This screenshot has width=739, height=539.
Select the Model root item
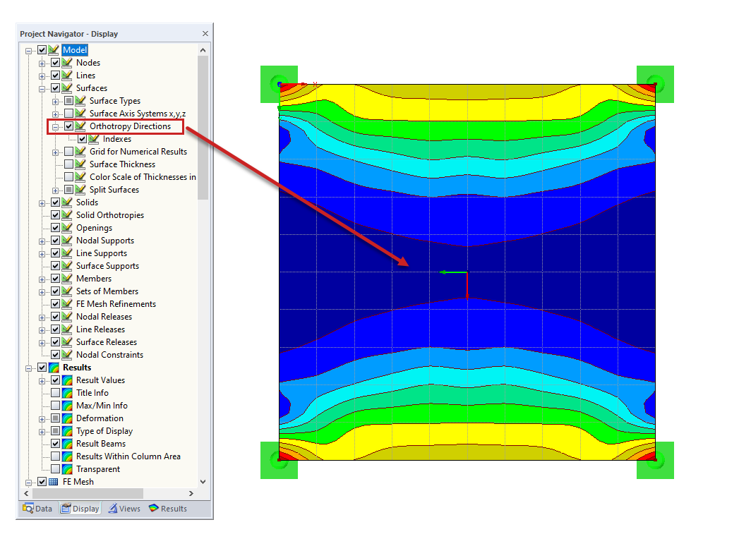point(75,49)
